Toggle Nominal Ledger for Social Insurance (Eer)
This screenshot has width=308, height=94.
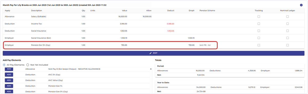[287, 38]
